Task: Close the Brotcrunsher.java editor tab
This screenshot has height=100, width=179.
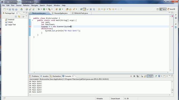Action: click(x=47, y=13)
